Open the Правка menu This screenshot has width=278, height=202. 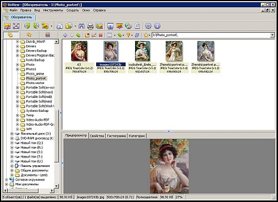[x=26, y=10]
